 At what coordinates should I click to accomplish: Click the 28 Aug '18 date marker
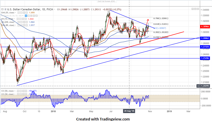click(x=129, y=111)
